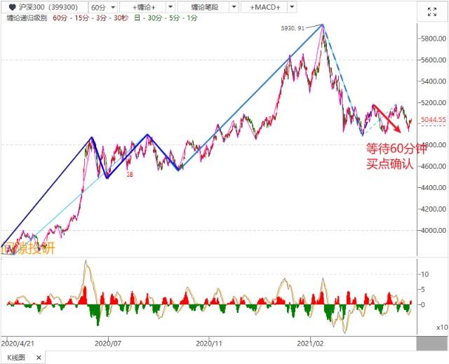Expand the +缠论+ dropdown arrow
Image resolution: width=449 pixels, height=364 pixels.
[170, 7]
